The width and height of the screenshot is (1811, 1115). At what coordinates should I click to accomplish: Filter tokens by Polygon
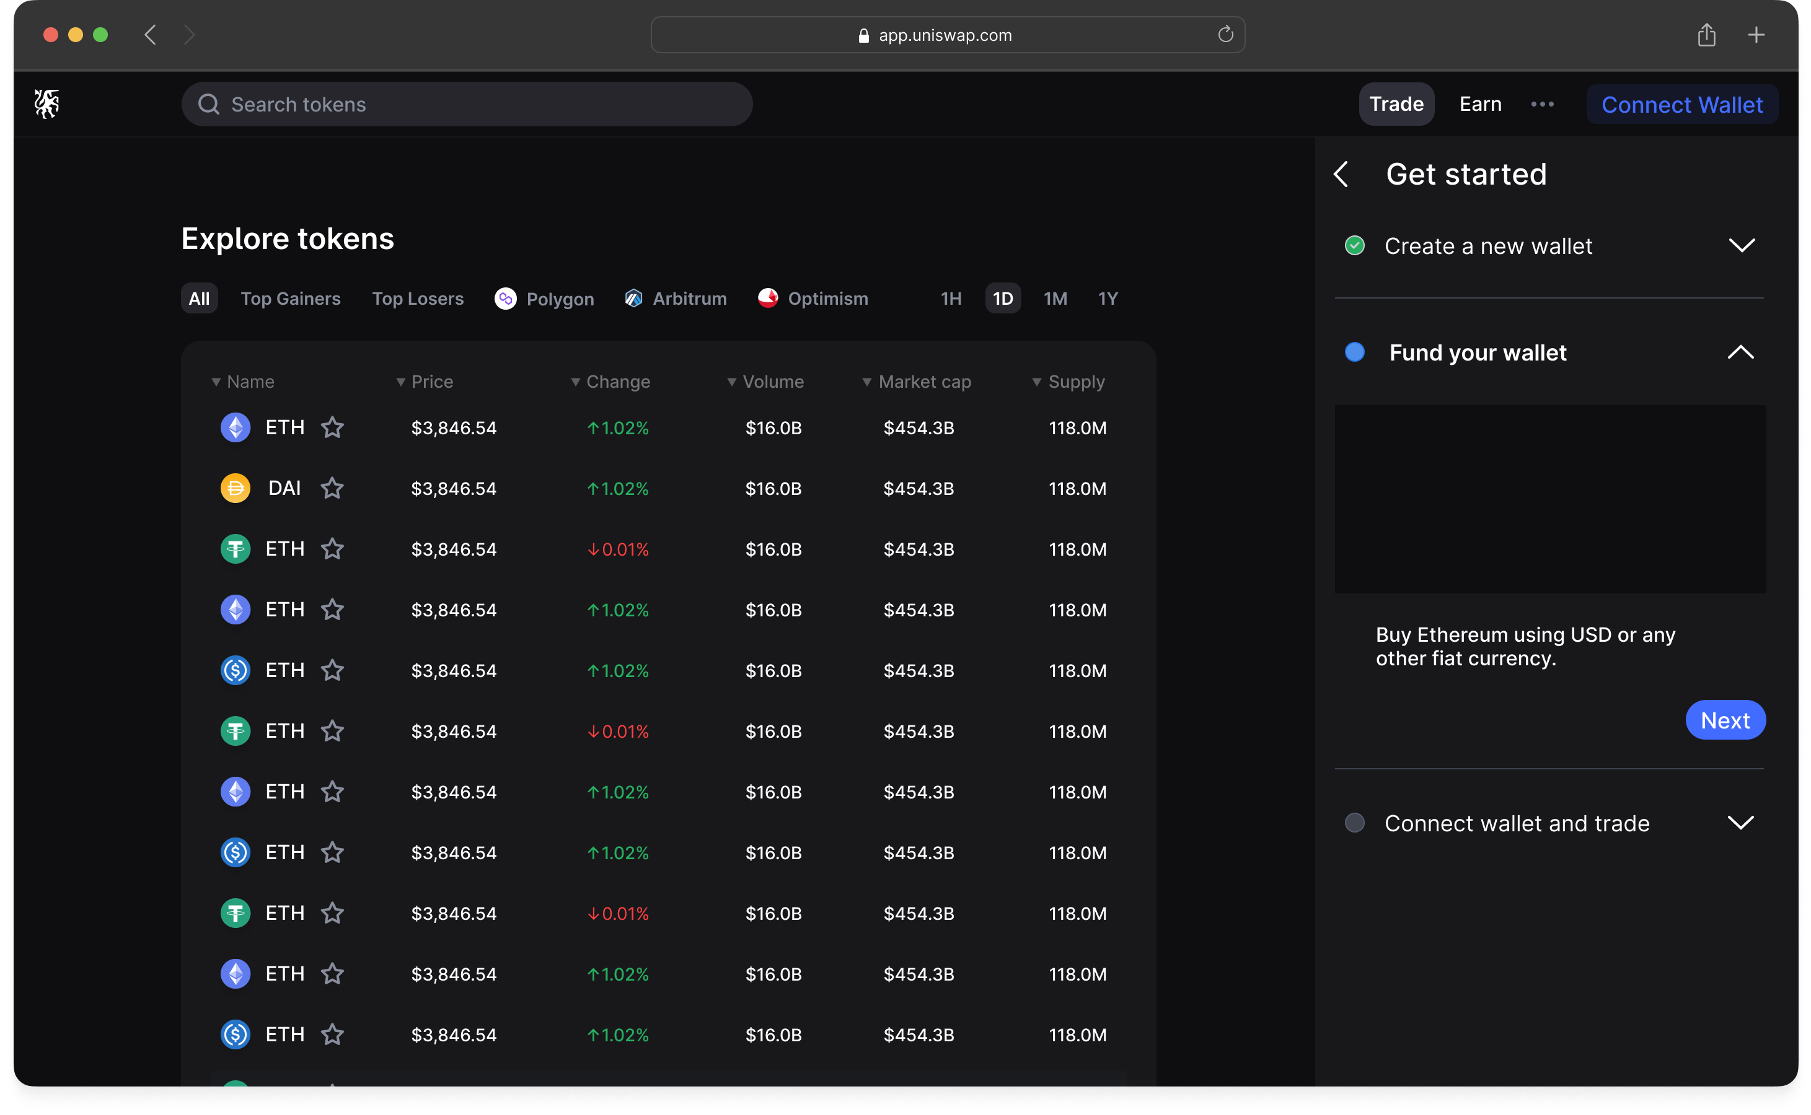pyautogui.click(x=544, y=299)
